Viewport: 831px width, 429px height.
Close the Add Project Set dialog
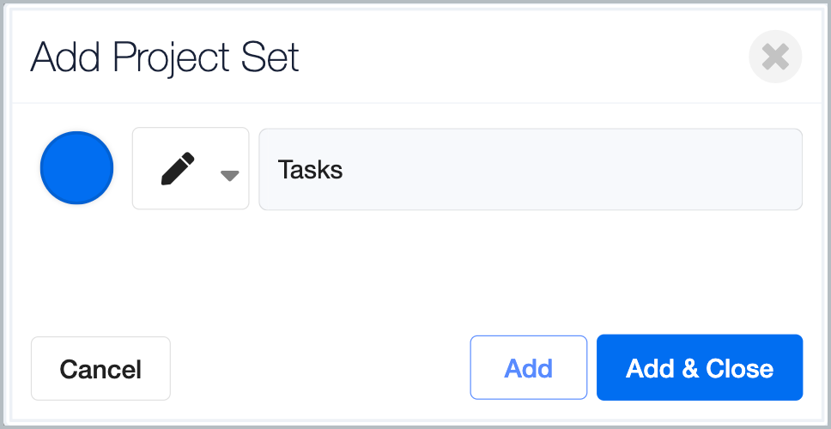click(775, 57)
